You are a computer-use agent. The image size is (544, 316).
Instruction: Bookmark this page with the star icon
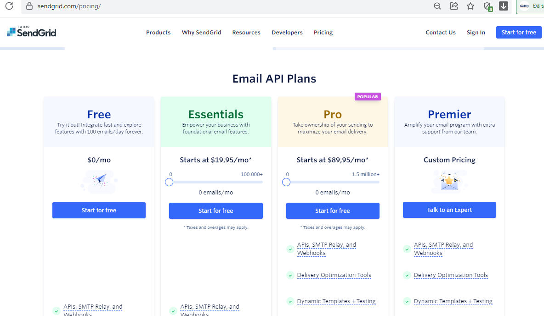pyautogui.click(x=470, y=6)
